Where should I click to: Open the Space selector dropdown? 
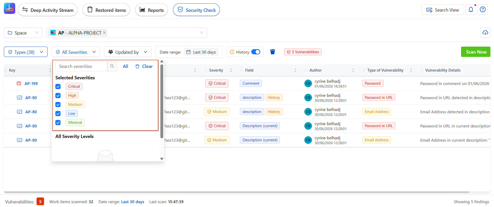tap(23, 33)
